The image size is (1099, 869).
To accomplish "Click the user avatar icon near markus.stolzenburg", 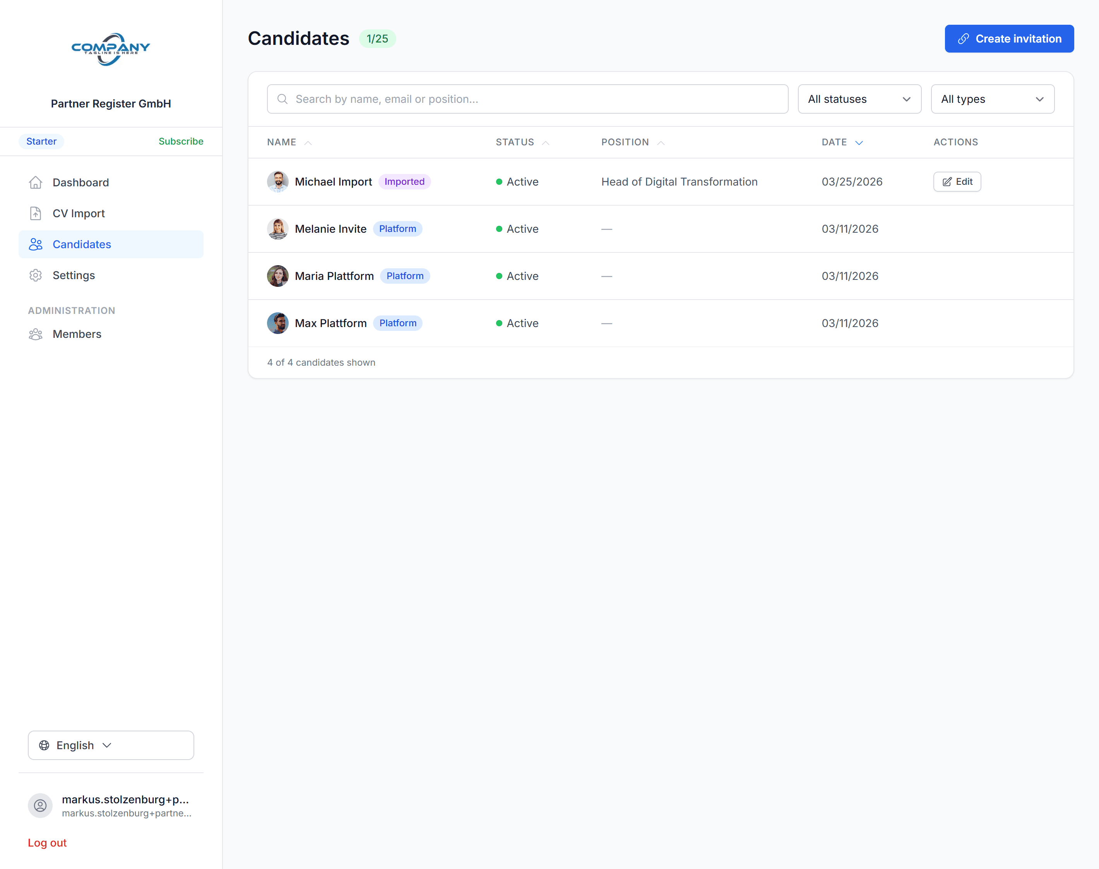I will click(40, 805).
